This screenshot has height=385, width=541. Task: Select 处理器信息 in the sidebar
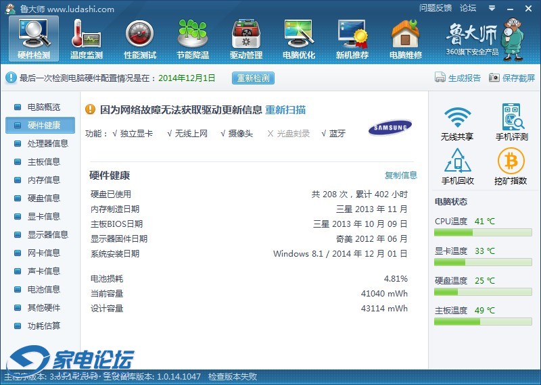pyautogui.click(x=47, y=143)
